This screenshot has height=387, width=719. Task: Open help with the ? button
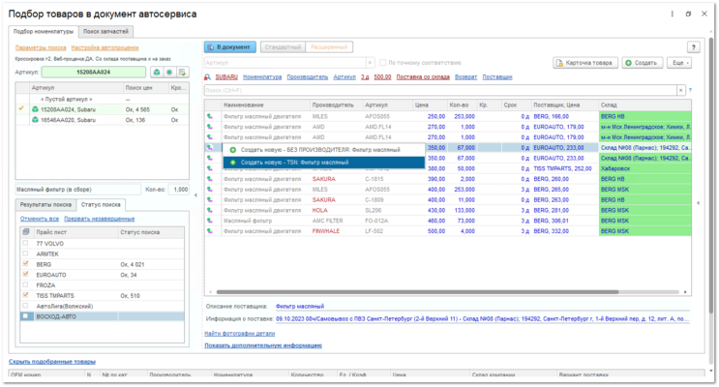coord(693,46)
